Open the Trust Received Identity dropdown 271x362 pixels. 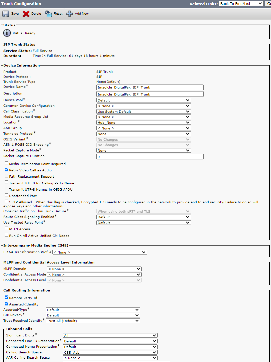coord(93,321)
